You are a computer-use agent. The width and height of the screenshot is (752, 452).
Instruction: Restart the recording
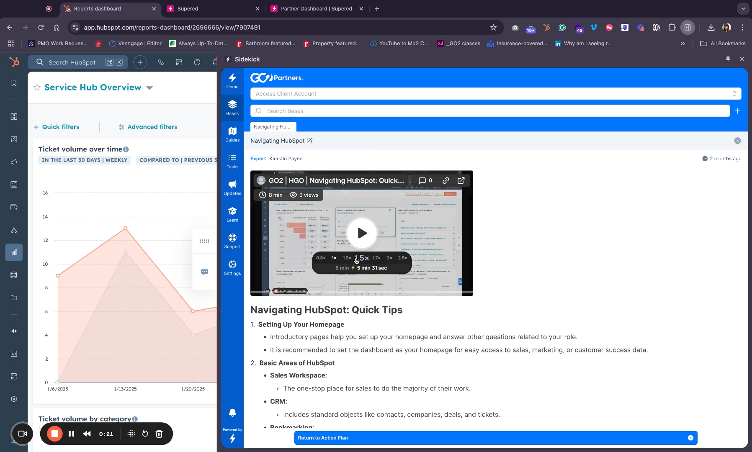145,434
